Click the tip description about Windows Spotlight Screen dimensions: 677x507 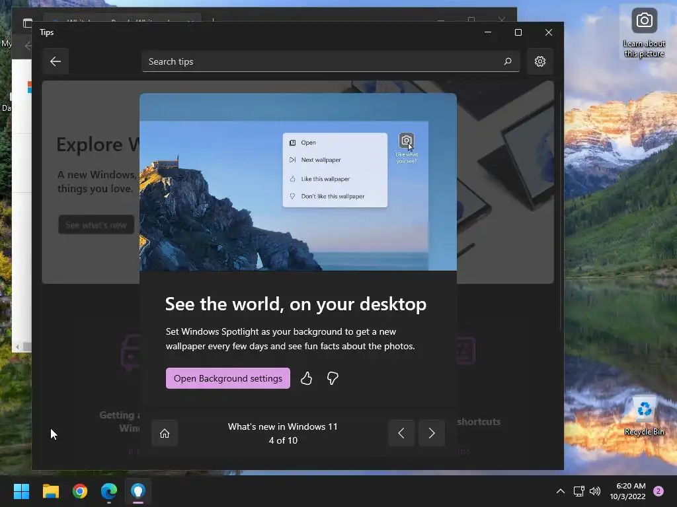pyautogui.click(x=290, y=339)
